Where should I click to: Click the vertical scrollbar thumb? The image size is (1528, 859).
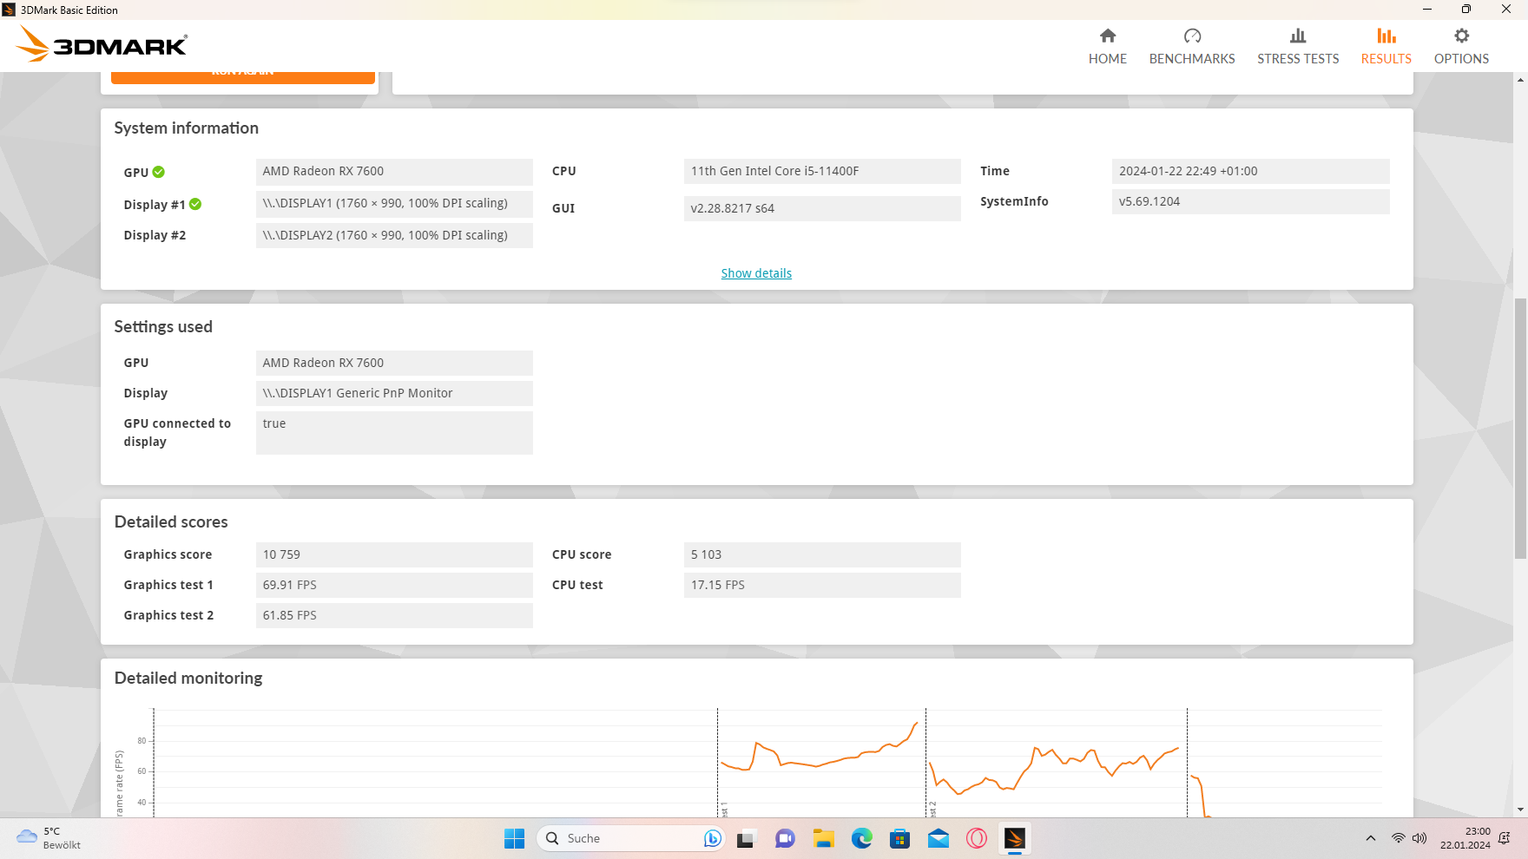1520,429
